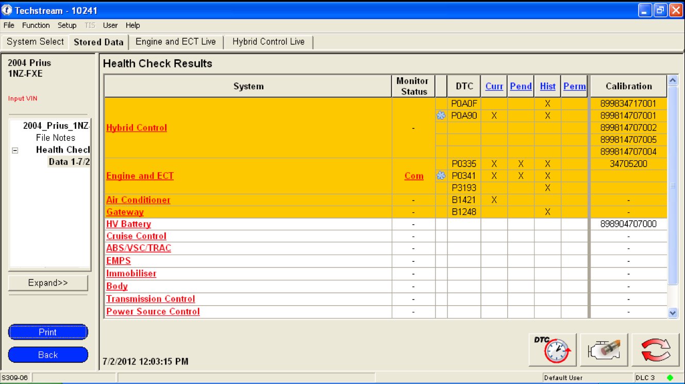Open the ABS/VSC/TRAC system link

(x=139, y=248)
